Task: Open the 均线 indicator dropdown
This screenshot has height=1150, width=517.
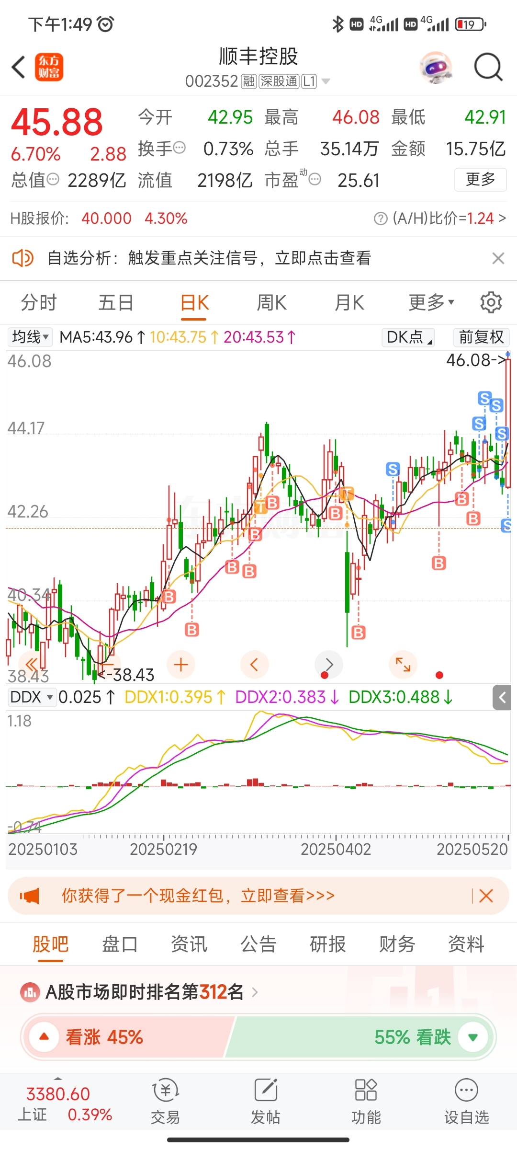Action: click(x=30, y=337)
